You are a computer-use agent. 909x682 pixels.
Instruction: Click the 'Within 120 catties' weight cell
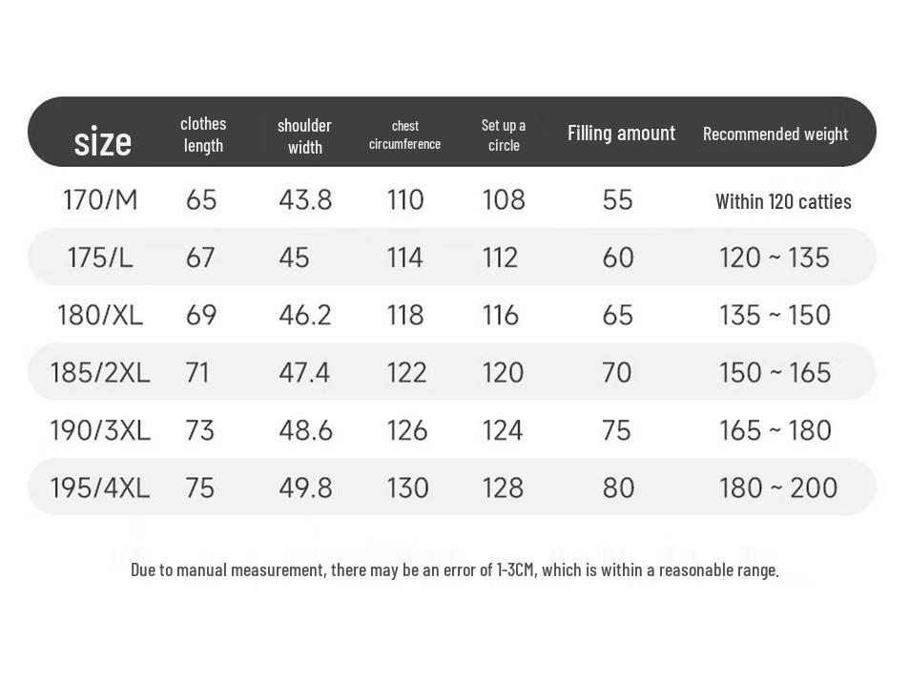[783, 201]
